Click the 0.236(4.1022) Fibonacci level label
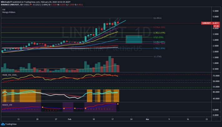This screenshot has height=127, width=222. (159, 27)
